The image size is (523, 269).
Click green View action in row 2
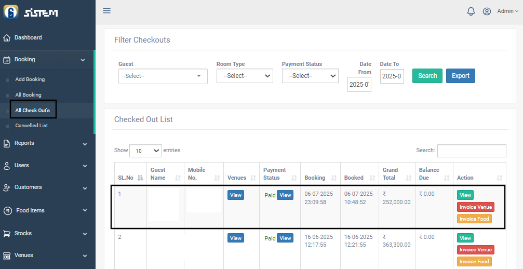465,238
